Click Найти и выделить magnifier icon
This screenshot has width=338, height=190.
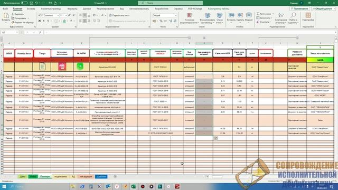coord(293,15)
